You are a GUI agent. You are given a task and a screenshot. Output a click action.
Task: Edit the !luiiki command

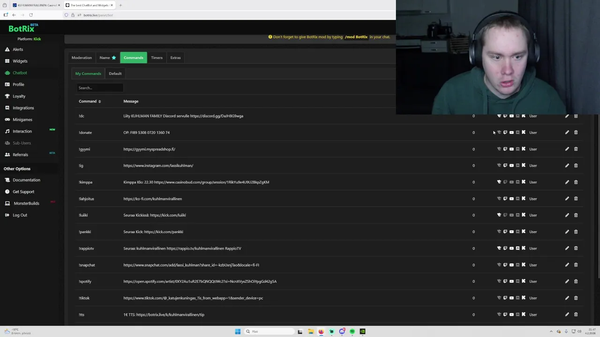tap(567, 215)
